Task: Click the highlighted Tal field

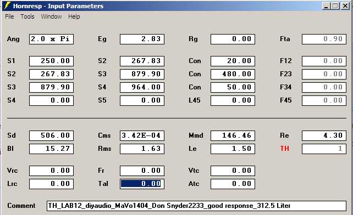Action: 142,184
